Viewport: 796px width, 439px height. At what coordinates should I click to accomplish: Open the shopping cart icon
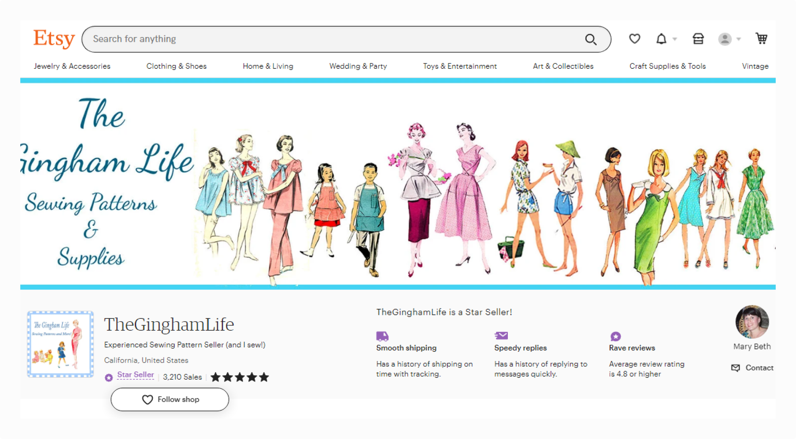pyautogui.click(x=761, y=38)
